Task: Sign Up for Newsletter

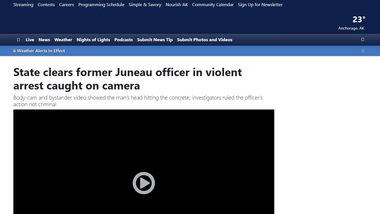Action: point(260,4)
